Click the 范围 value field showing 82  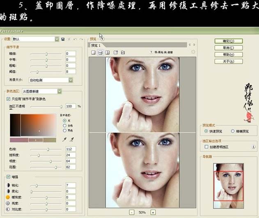pos(71,167)
